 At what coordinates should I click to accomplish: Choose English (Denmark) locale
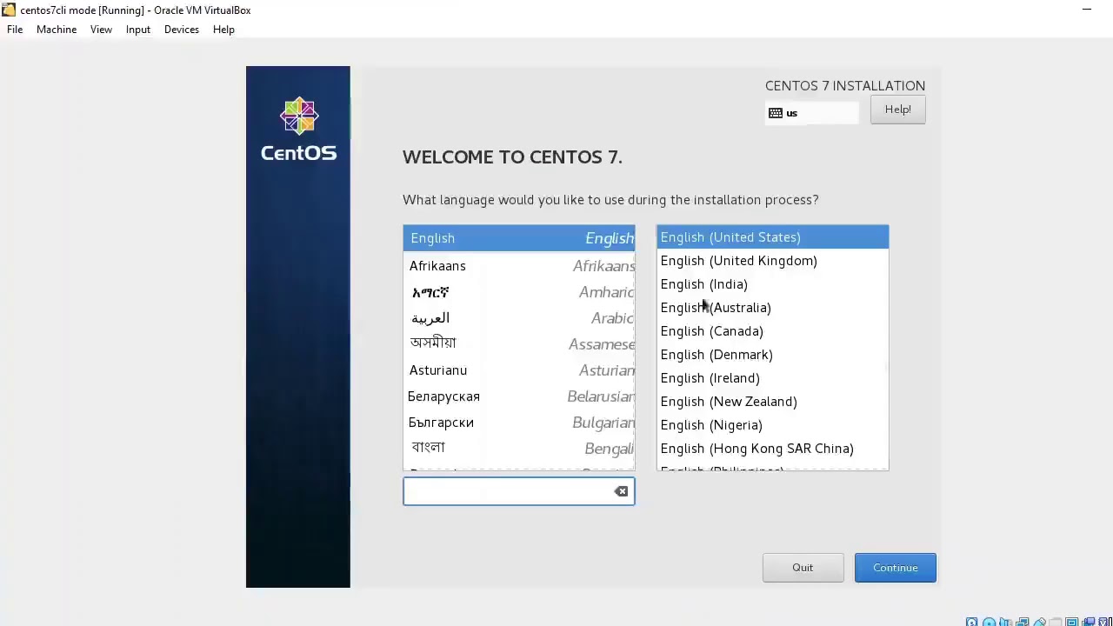coord(772,355)
